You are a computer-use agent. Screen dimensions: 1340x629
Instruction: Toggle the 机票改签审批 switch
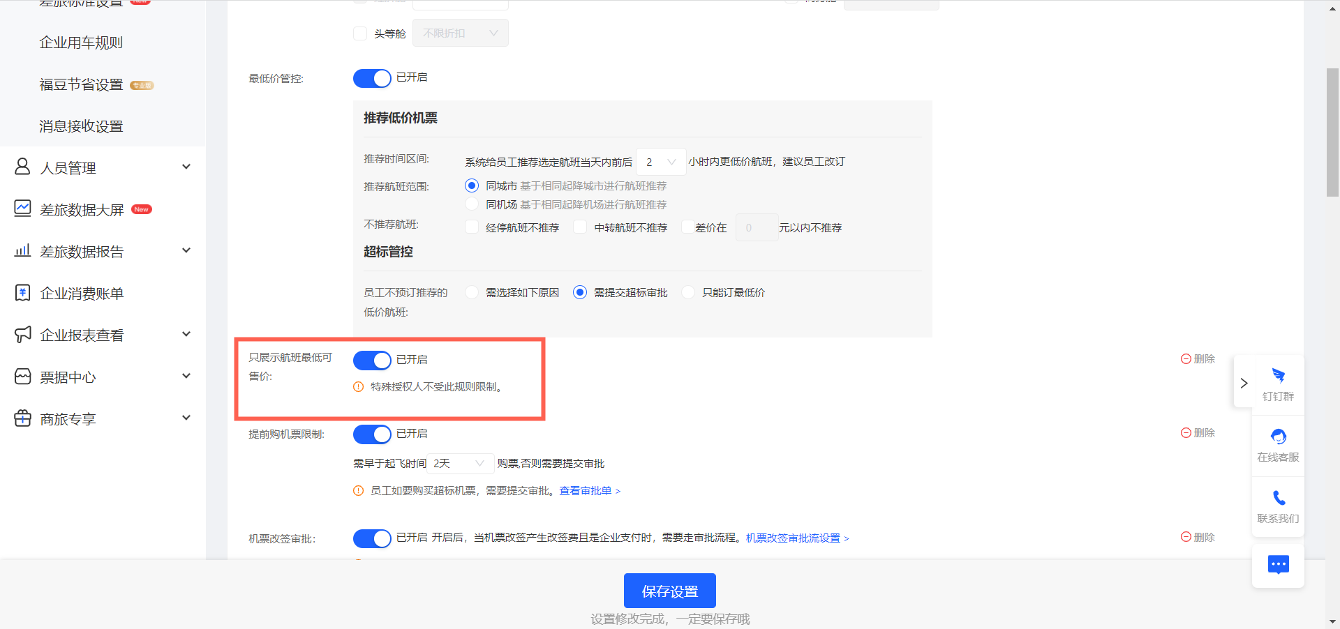372,539
